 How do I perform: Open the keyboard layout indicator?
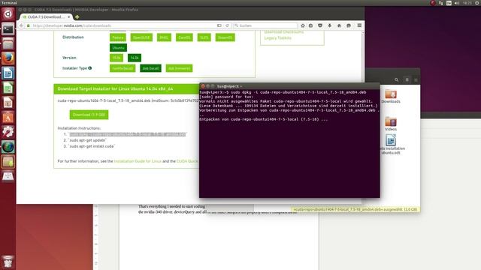(449, 3)
